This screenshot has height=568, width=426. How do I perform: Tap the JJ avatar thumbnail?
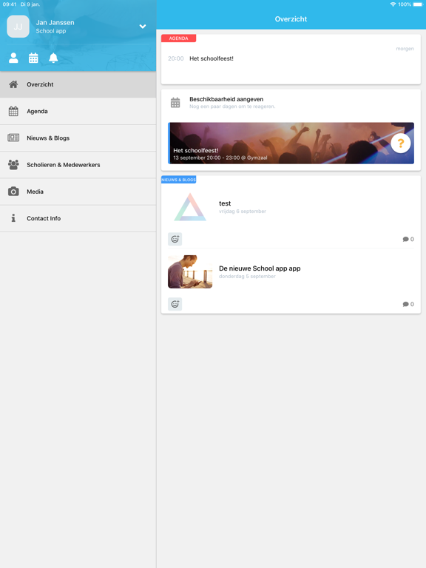18,27
